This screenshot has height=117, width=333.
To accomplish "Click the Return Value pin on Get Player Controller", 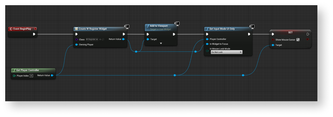I will click(52, 75).
